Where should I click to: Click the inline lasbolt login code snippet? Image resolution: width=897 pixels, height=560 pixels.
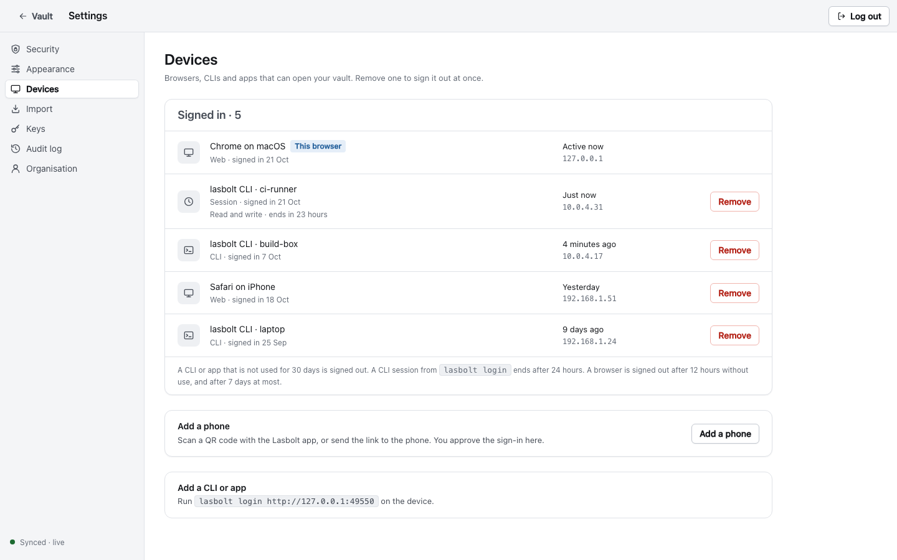[475, 370]
